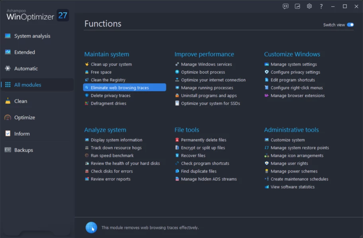Open the Extended sidebar section
Image resolution: width=363 pixels, height=238 pixels.
[x=37, y=52]
